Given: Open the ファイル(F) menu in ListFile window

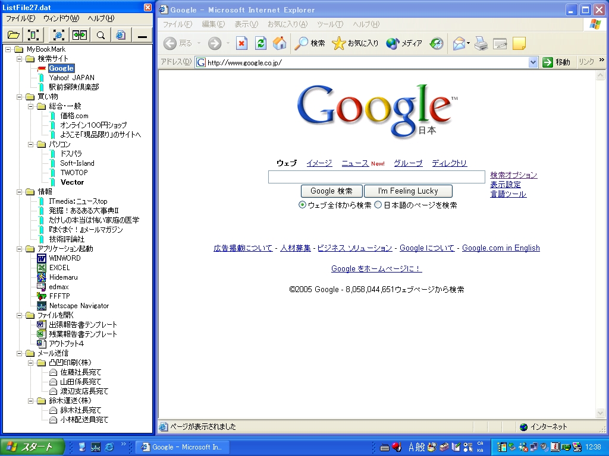Looking at the screenshot, I should tap(20, 18).
